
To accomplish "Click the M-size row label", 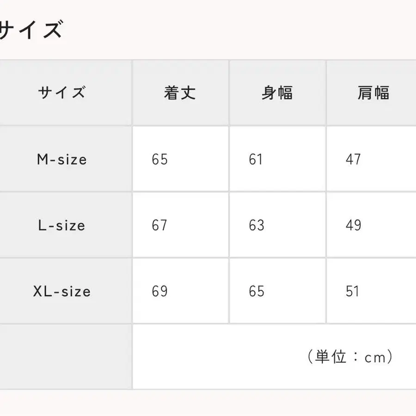I will click(62, 160).
